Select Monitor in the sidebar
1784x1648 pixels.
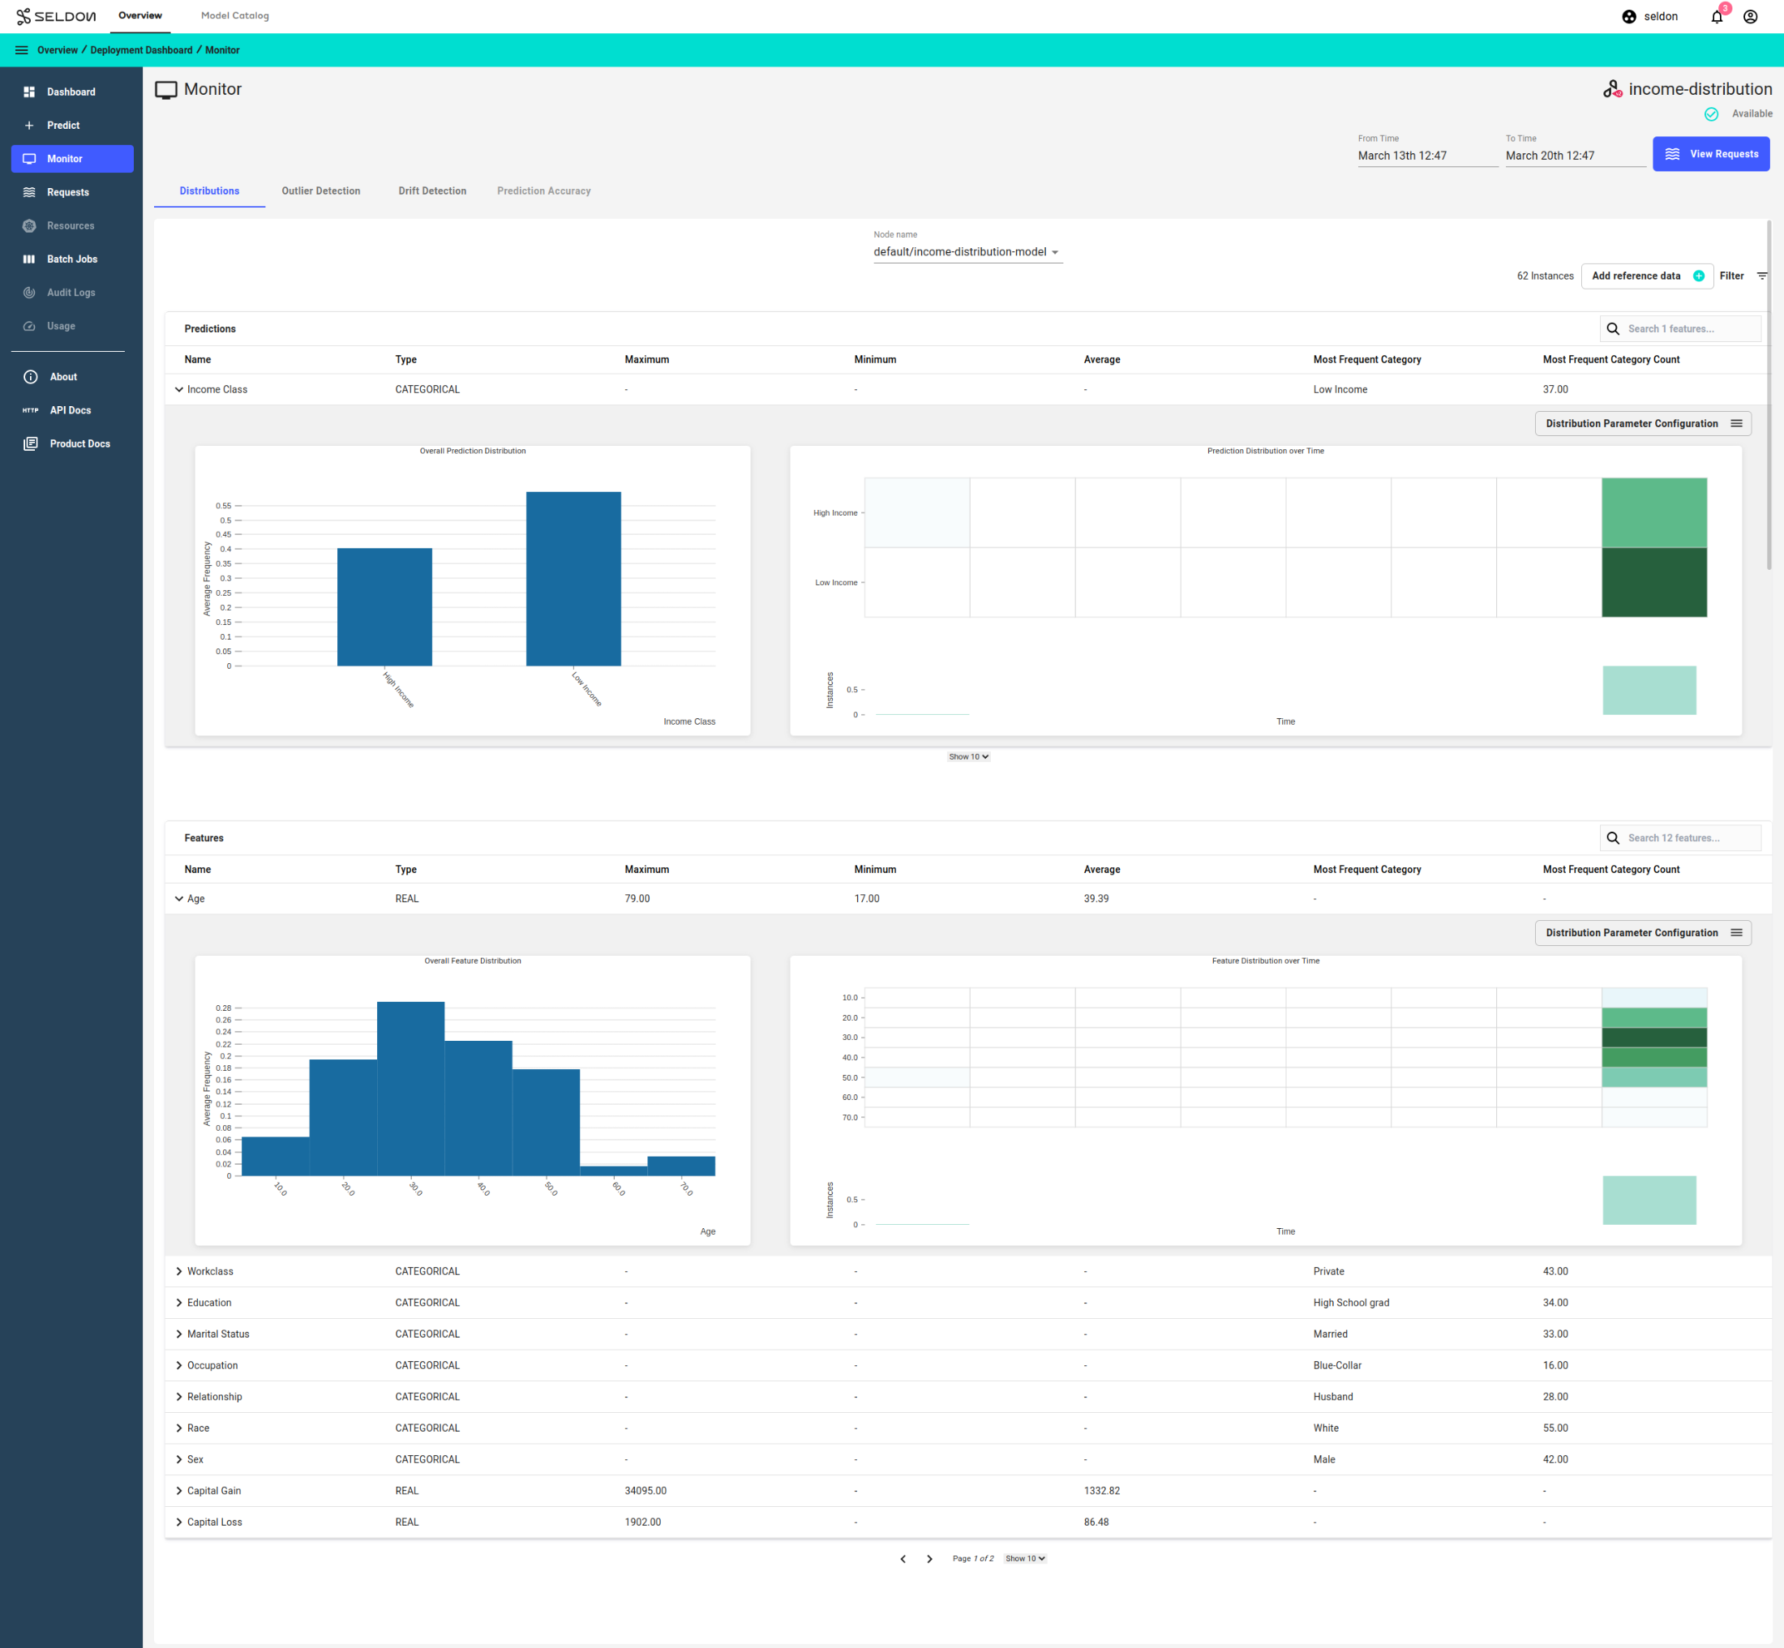pos(72,159)
